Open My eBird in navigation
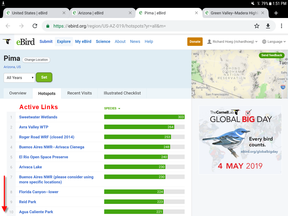The image size is (288, 216). 83,42
